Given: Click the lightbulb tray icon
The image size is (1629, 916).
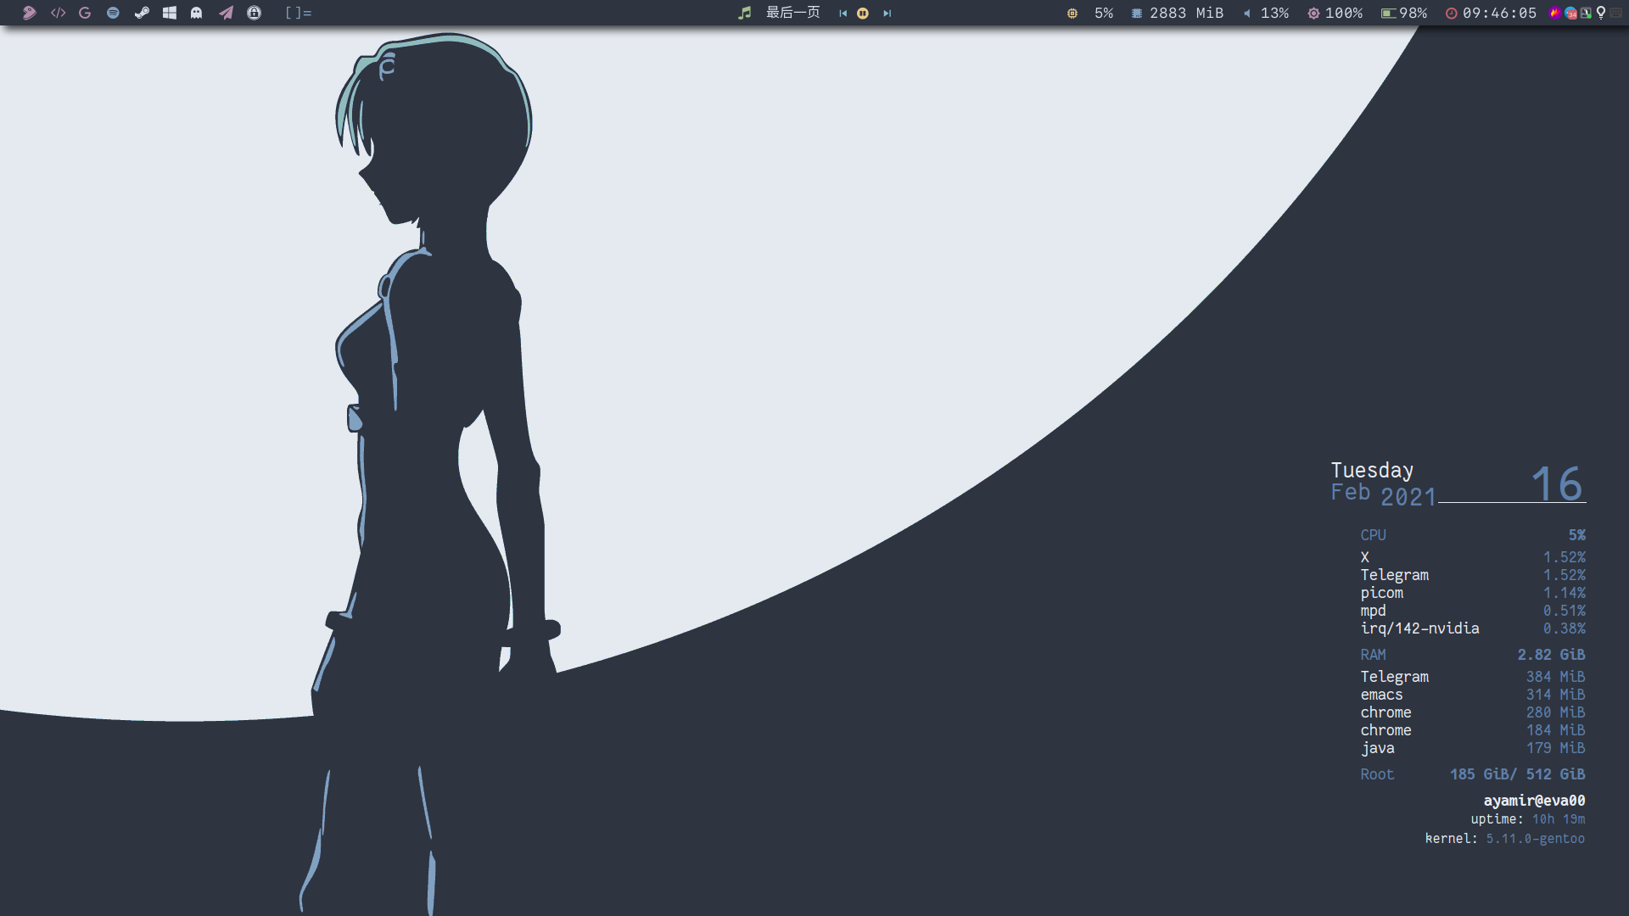Looking at the screenshot, I should [1601, 13].
